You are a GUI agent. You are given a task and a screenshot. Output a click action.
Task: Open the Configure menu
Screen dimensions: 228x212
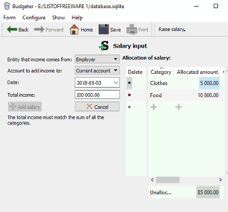pos(34,18)
